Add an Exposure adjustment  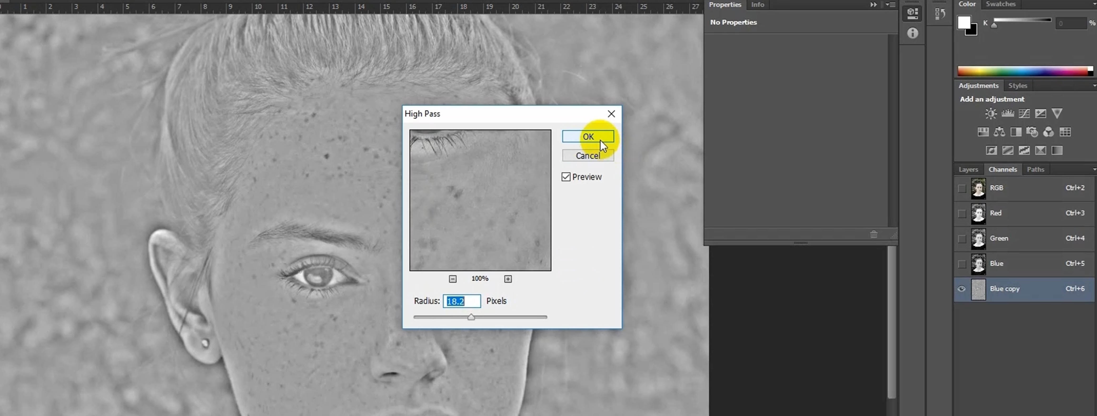point(1040,114)
